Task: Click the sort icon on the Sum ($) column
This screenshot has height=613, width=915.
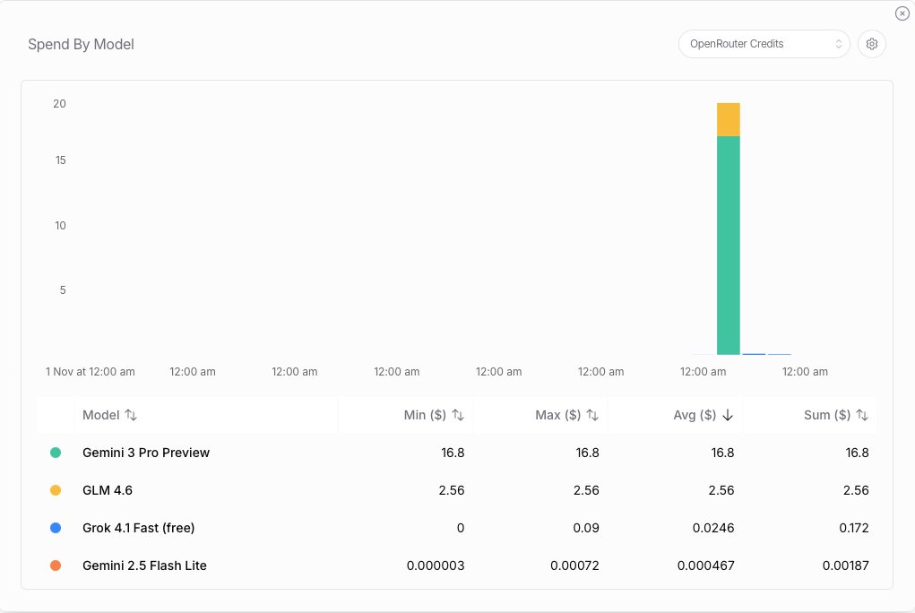Action: coord(863,415)
